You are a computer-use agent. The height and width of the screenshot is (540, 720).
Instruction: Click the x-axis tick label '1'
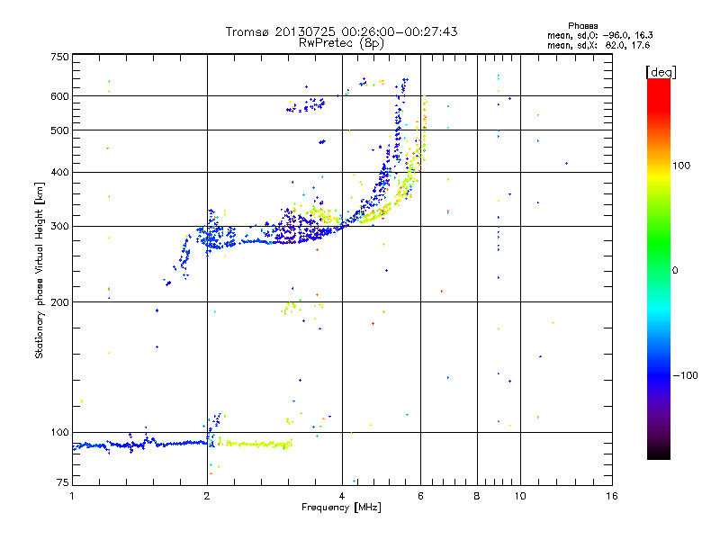point(72,496)
